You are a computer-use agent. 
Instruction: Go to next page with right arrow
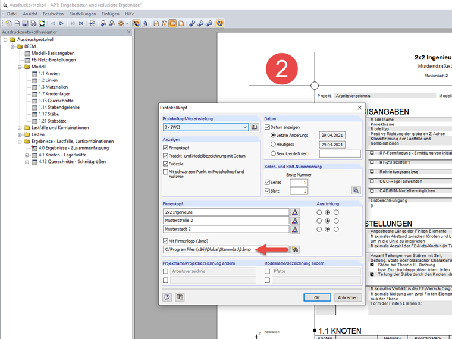61,23
